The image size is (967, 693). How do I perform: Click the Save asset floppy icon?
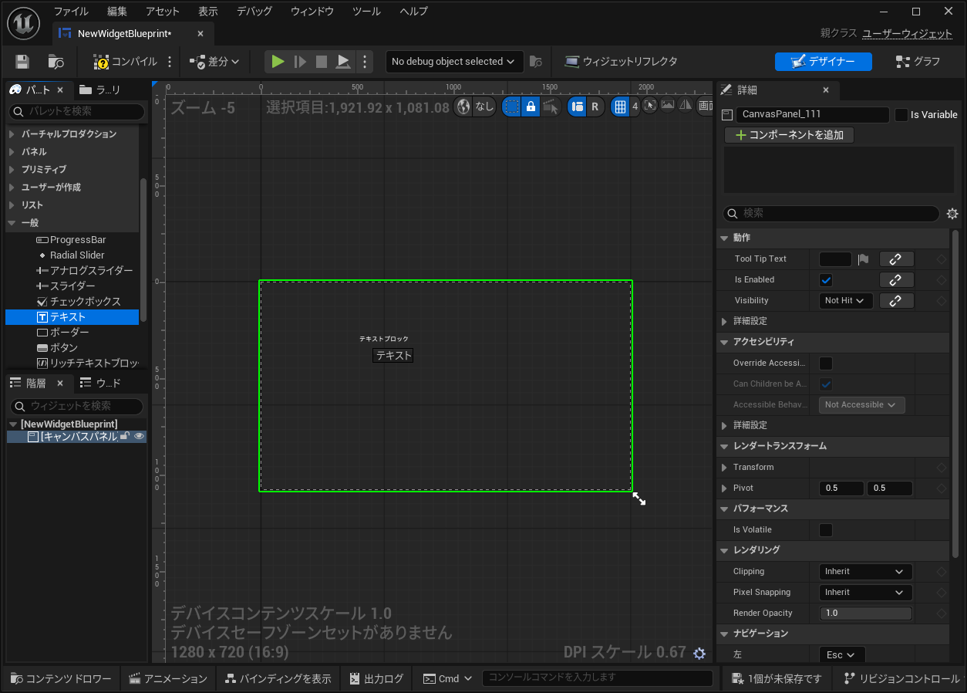coord(22,62)
